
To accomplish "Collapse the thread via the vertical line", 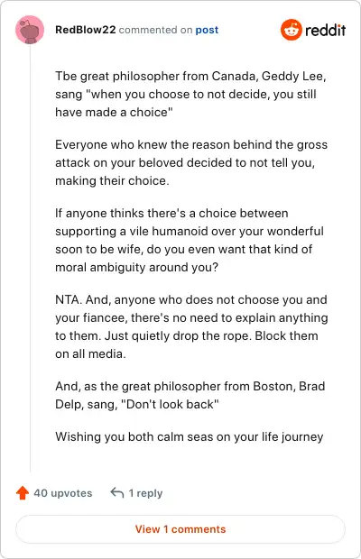I will (31, 259).
